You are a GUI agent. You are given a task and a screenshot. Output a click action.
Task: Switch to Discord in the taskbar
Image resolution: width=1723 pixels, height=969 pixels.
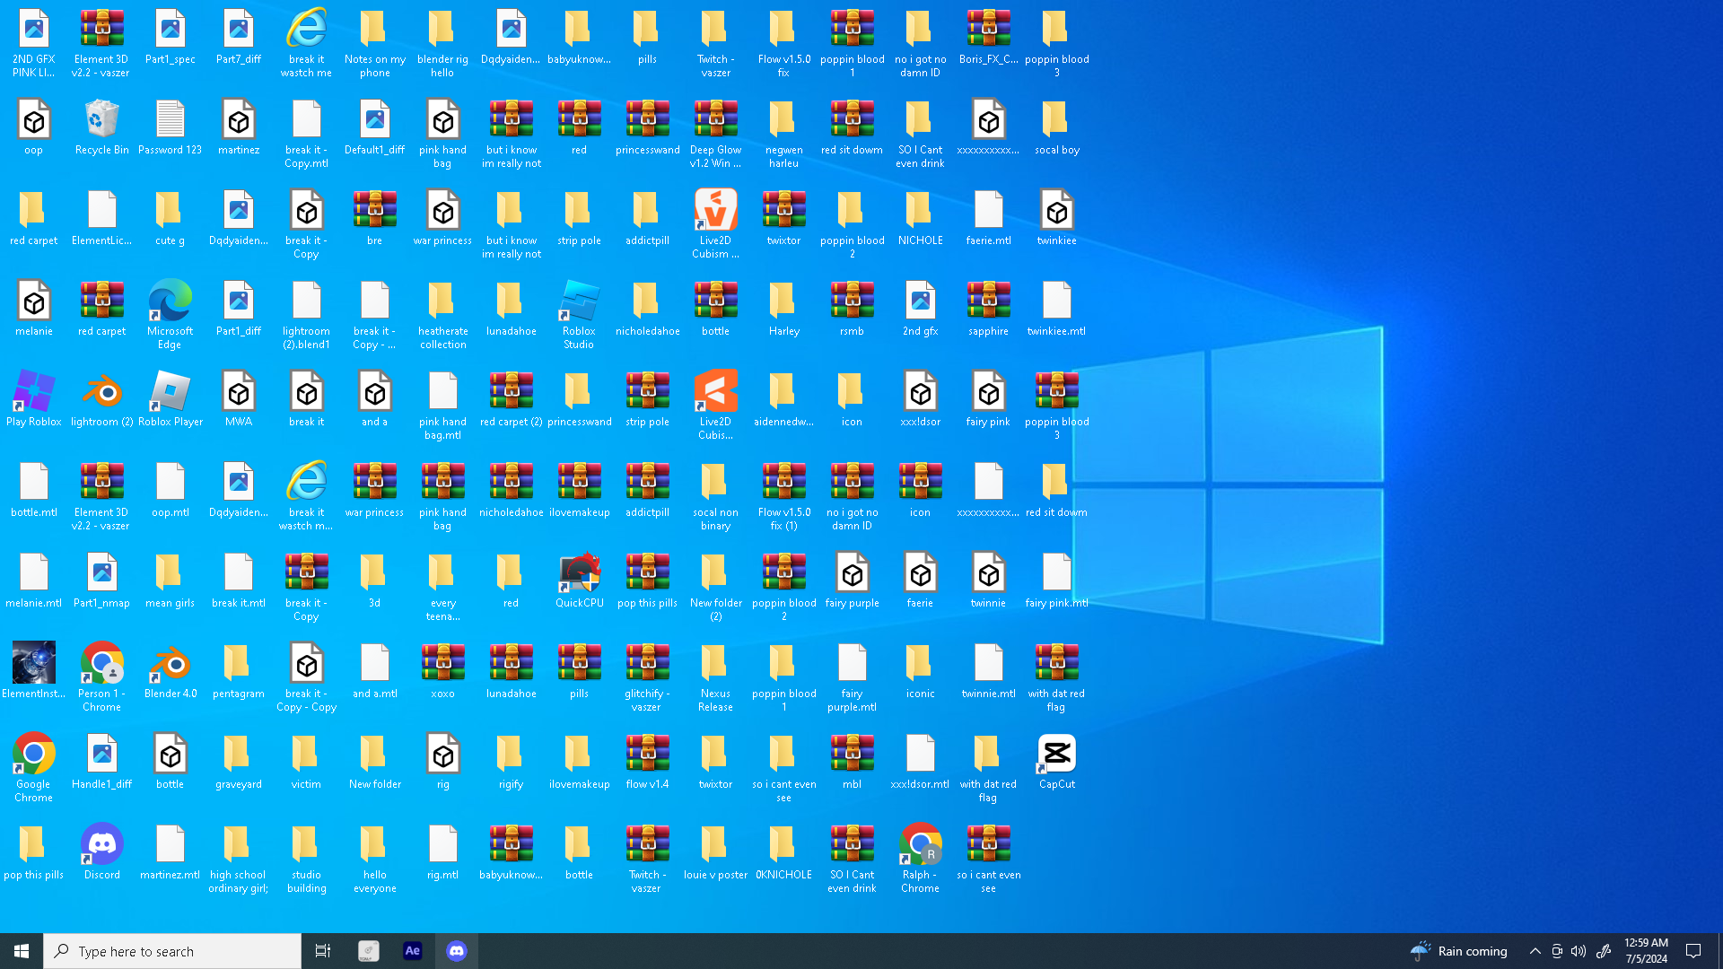coord(457,951)
